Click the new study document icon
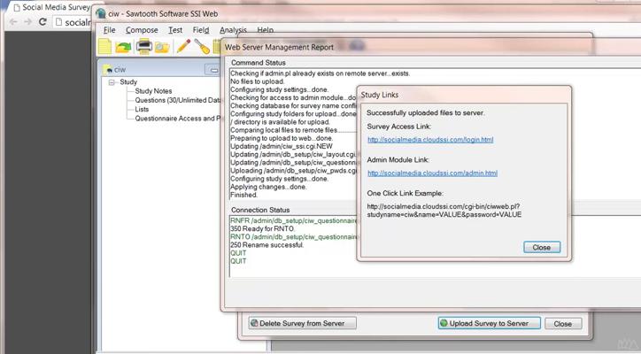Screen dimensions: 641x354 pos(105,46)
